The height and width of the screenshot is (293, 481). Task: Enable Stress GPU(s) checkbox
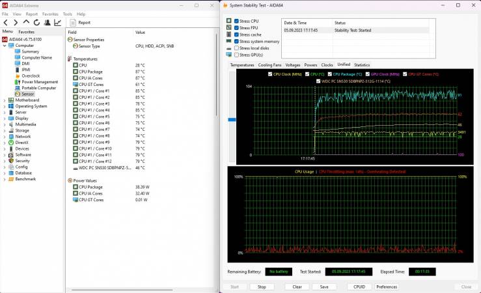point(236,55)
